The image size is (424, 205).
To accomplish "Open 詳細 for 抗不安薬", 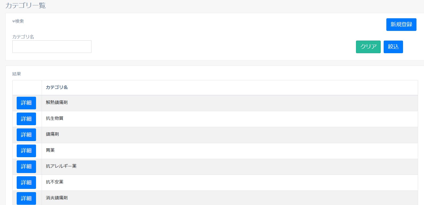I will (x=26, y=182).
